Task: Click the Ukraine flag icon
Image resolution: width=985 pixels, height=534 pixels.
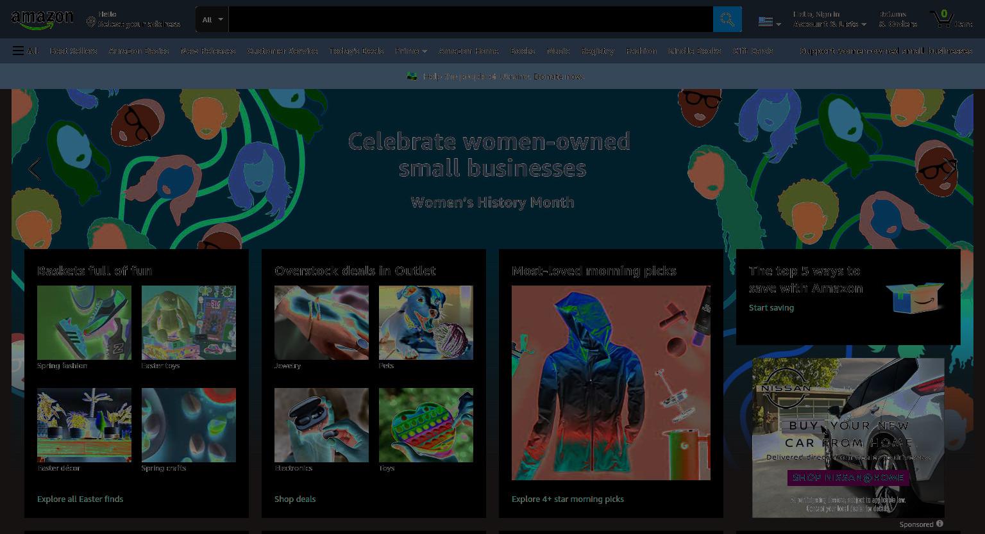Action: point(412,76)
